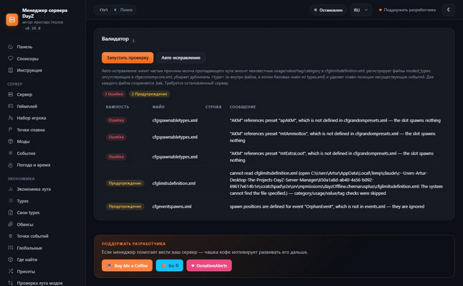The height and width of the screenshot is (286, 463).
Task: Click the Types list icon
Action: coord(11,201)
